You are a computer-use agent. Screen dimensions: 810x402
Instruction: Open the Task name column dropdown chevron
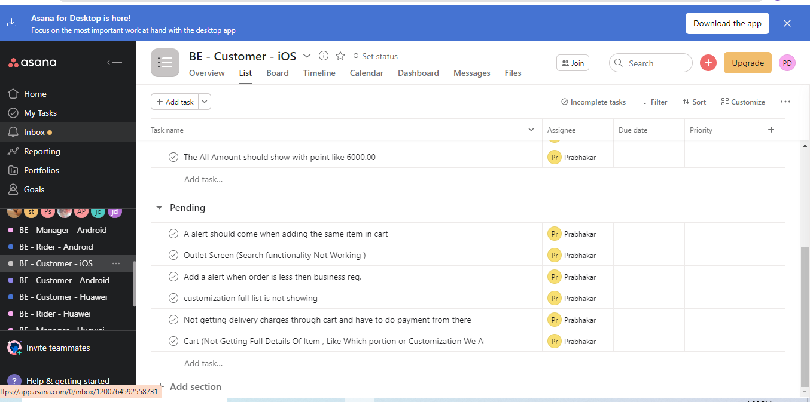(531, 130)
